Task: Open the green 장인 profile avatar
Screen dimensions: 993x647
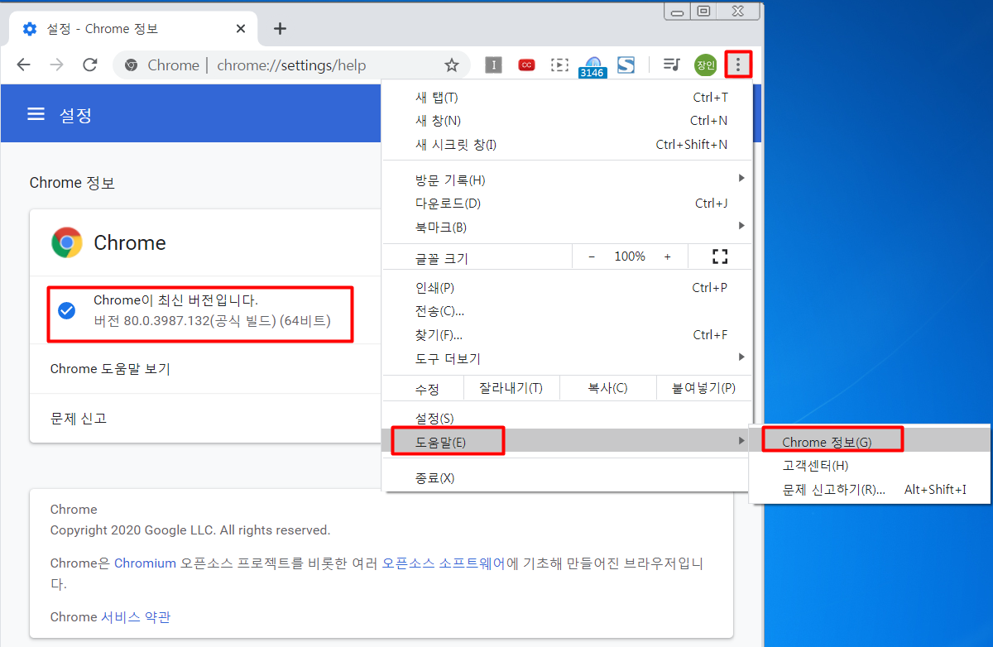Action: 705,65
